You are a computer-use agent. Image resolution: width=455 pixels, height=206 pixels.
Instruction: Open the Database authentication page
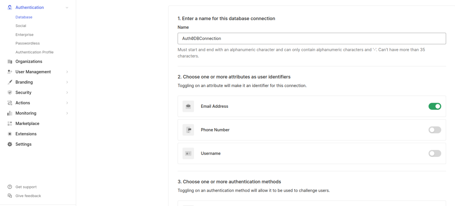click(x=24, y=17)
